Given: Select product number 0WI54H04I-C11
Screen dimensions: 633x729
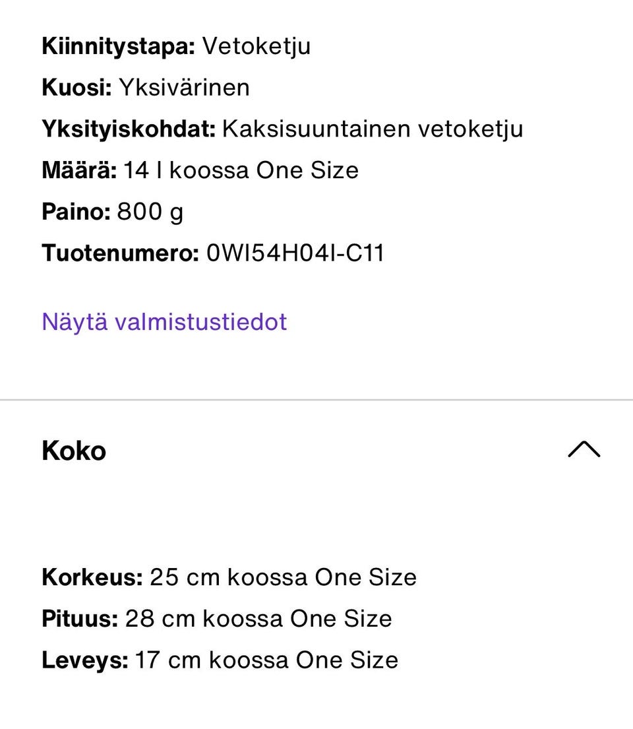Looking at the screenshot, I should pos(295,253).
